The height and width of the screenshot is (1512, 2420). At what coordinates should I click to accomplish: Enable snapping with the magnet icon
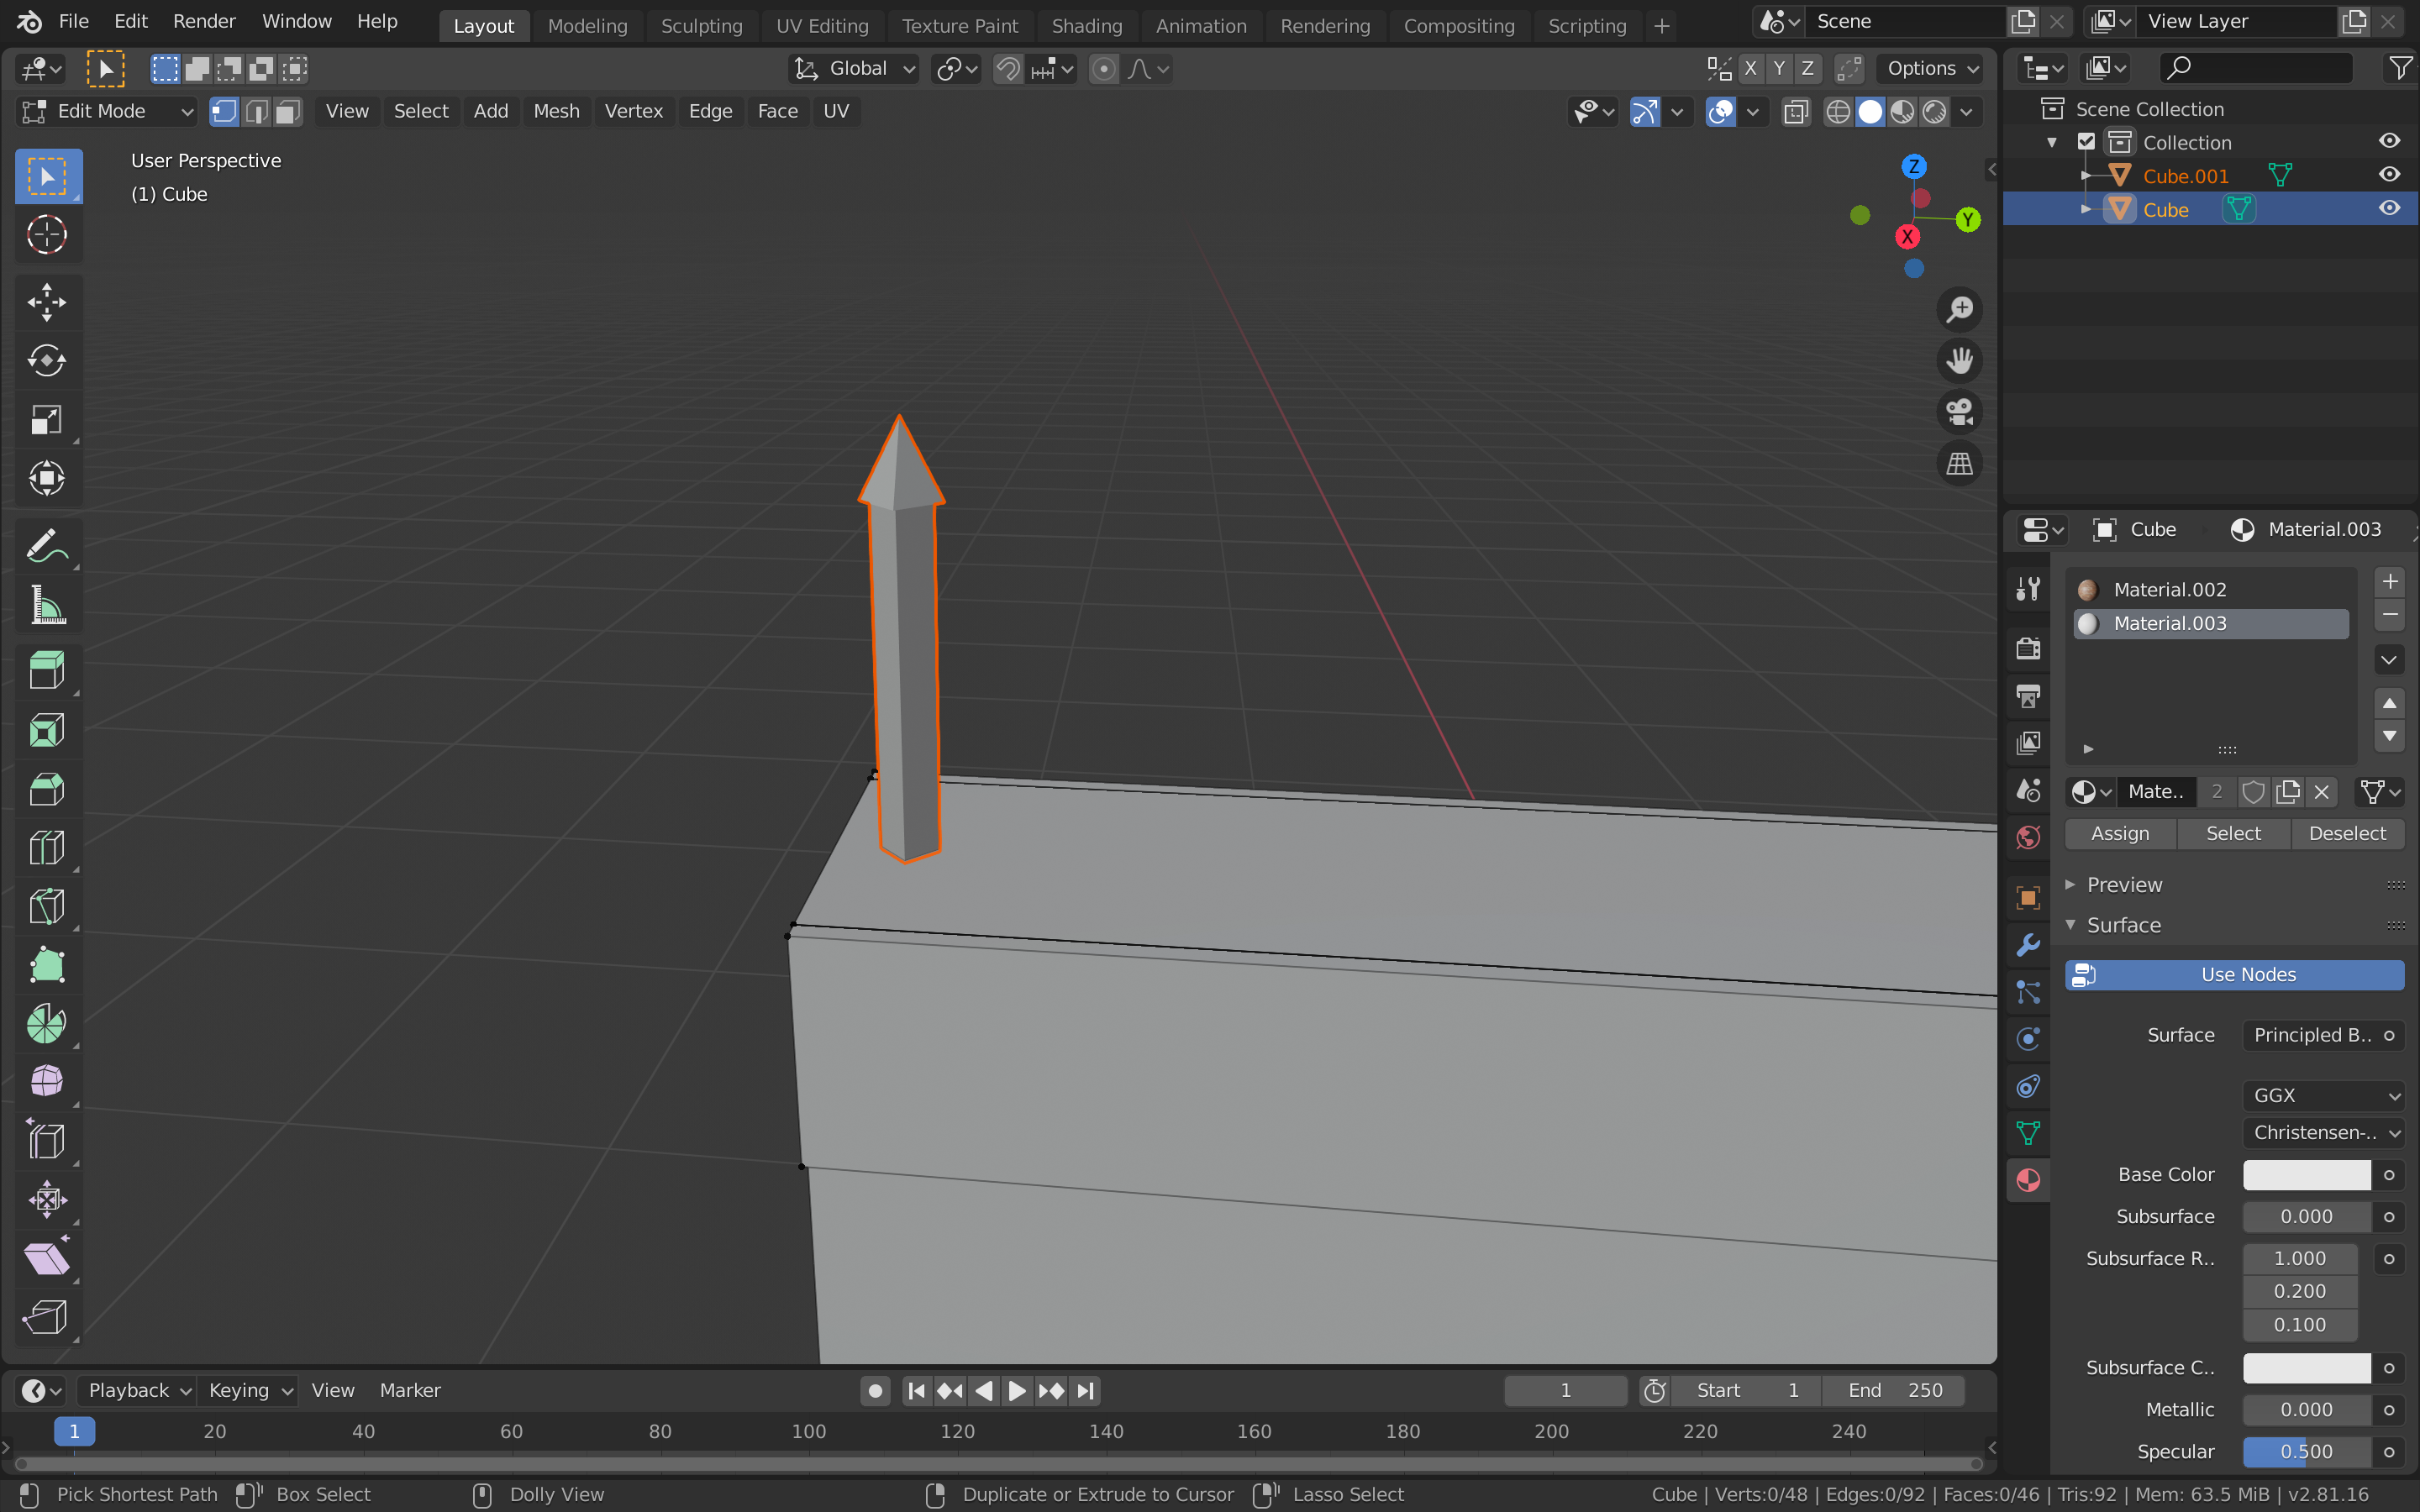pyautogui.click(x=1007, y=69)
